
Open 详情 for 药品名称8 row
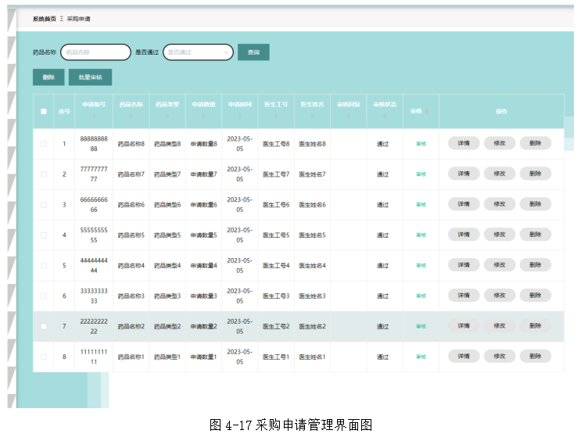tap(464, 143)
